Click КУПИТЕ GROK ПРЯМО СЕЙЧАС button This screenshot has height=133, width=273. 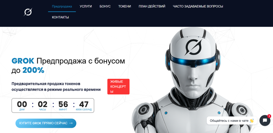coord(46,123)
